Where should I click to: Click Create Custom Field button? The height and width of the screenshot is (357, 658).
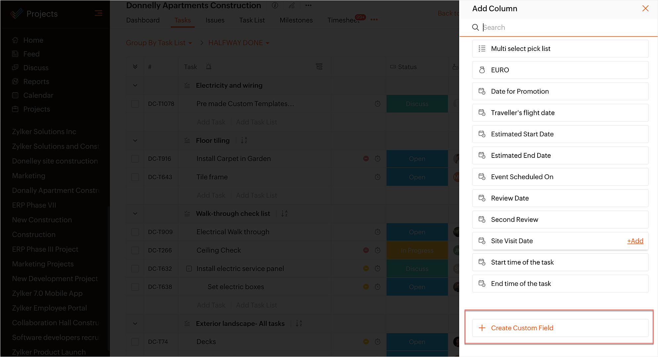(x=560, y=328)
